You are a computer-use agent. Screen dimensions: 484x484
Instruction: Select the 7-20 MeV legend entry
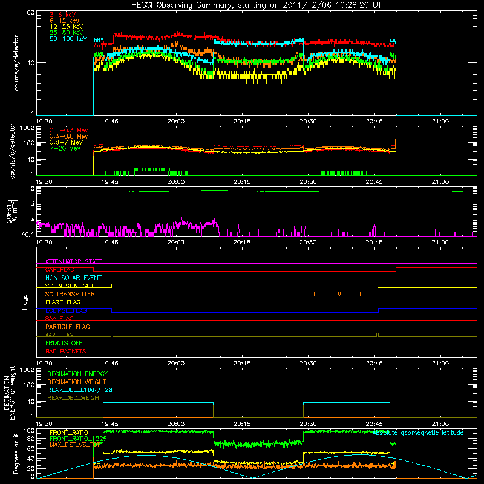pyautogui.click(x=65, y=148)
